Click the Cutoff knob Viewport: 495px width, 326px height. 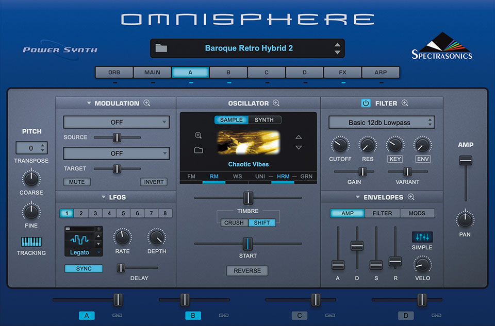coord(340,145)
